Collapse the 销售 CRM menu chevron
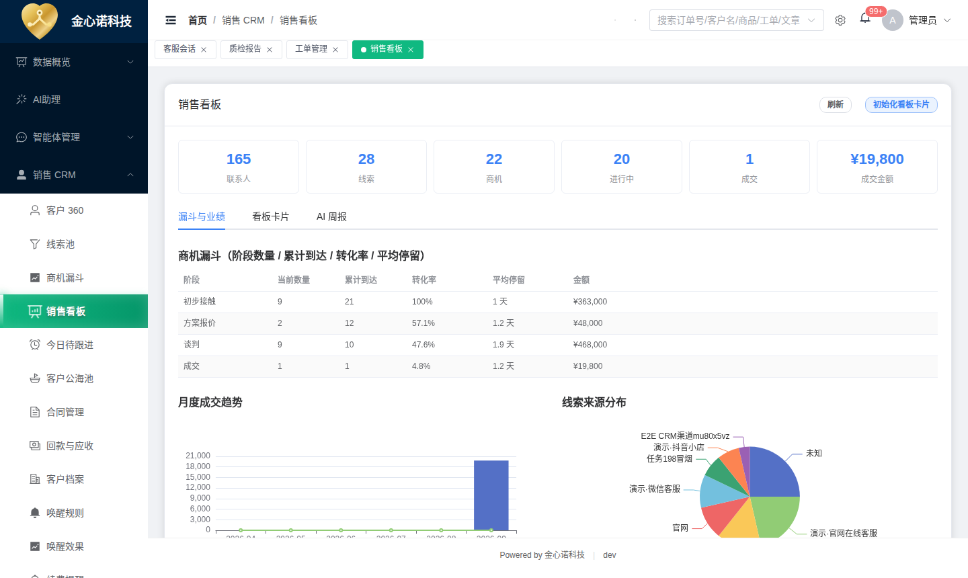The width and height of the screenshot is (968, 578). coord(130,175)
